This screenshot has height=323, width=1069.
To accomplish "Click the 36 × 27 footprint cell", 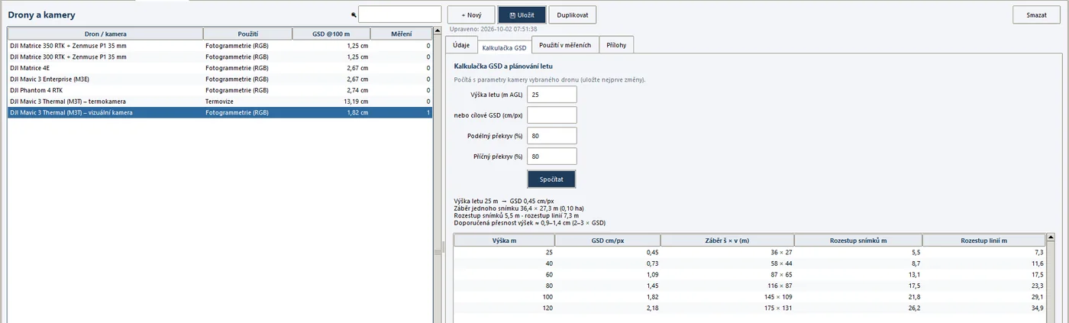I will click(728, 252).
